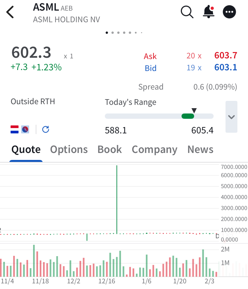The height and width of the screenshot is (289, 248).
Task: Click the Today's Range green bar
Action: point(188,116)
